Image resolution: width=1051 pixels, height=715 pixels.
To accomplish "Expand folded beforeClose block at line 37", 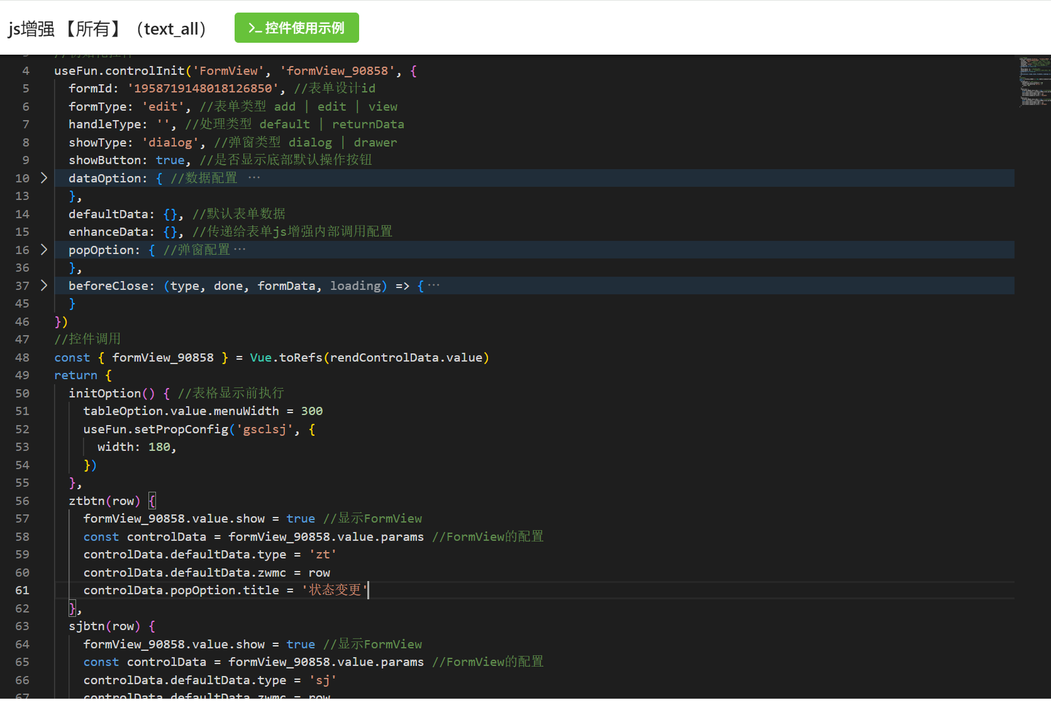I will click(44, 285).
